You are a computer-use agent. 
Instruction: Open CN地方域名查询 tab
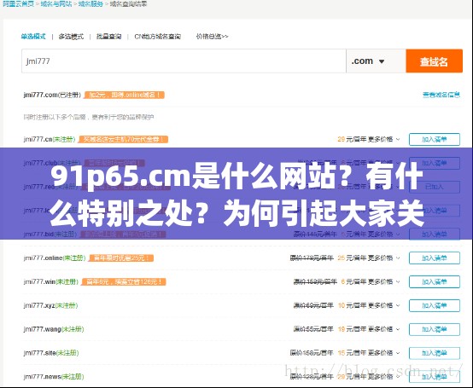[157, 37]
